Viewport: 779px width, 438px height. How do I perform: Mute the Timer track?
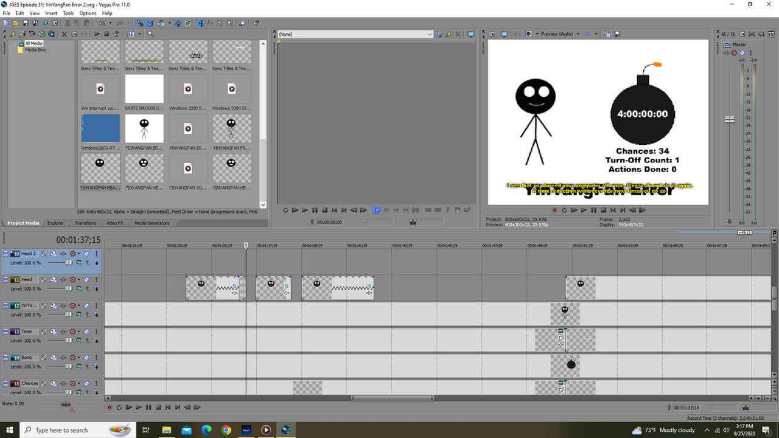(x=86, y=332)
